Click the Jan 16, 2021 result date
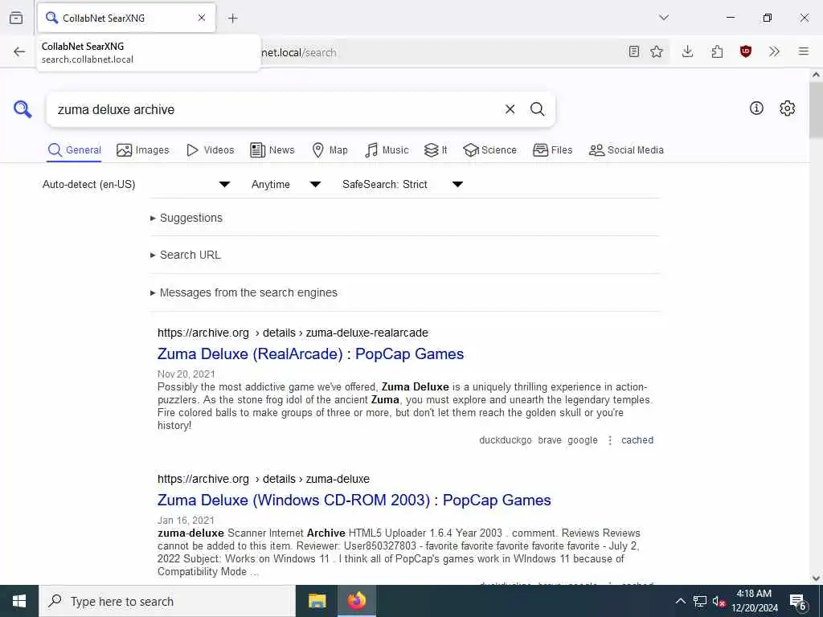This screenshot has width=823, height=617. 186,521
